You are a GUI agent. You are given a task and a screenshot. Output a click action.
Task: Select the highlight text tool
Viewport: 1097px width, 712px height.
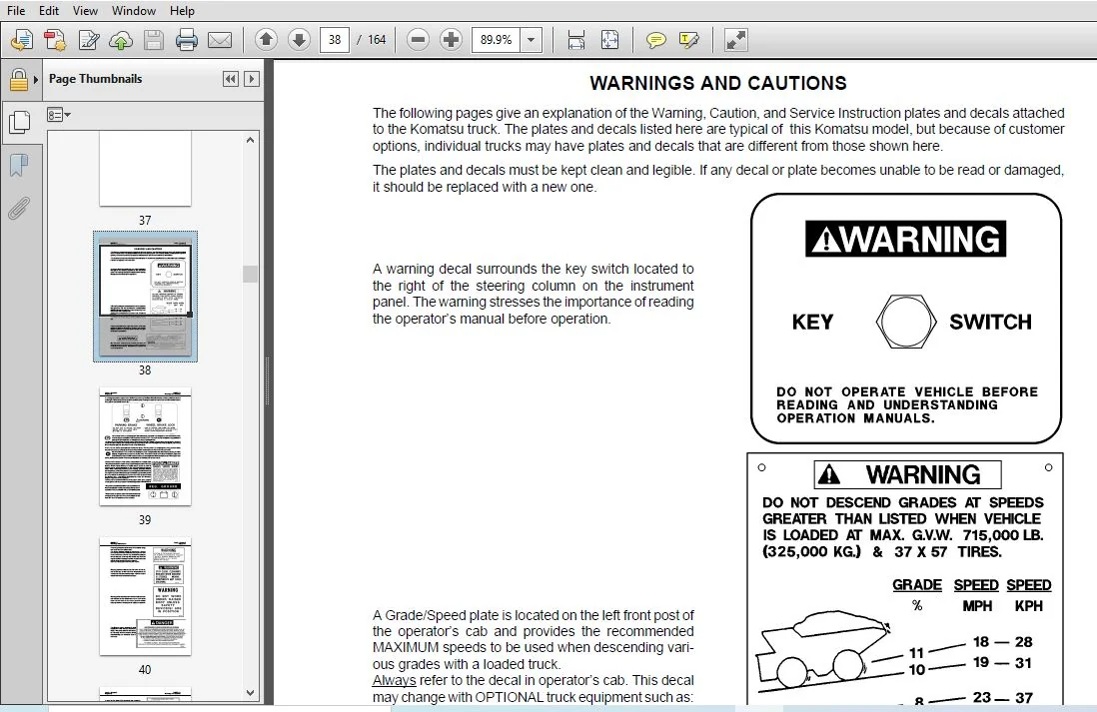[x=688, y=40]
